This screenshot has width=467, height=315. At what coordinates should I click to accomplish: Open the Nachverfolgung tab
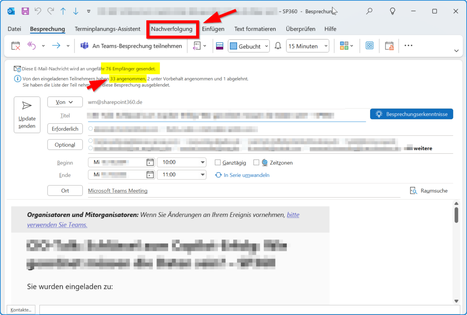(172, 29)
